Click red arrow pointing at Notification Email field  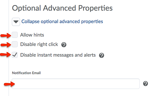(9, 84)
